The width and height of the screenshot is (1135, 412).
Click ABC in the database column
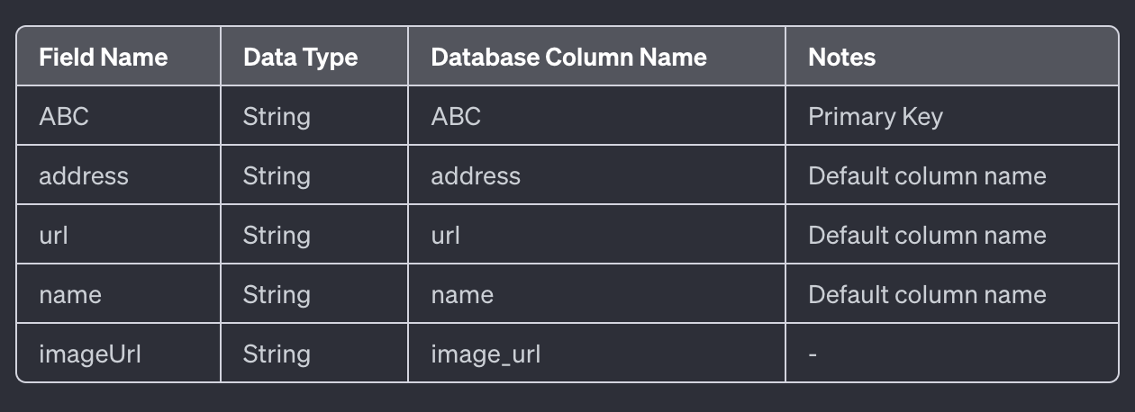[456, 117]
